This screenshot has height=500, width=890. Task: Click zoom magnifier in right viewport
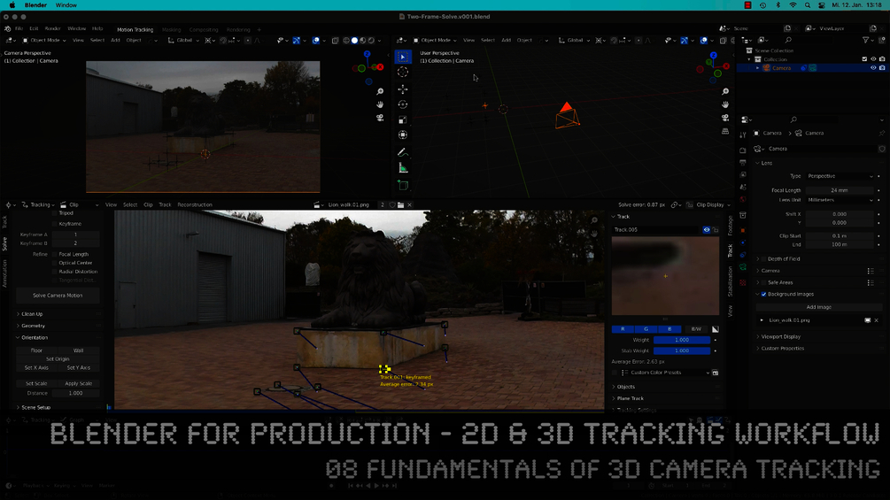point(724,91)
